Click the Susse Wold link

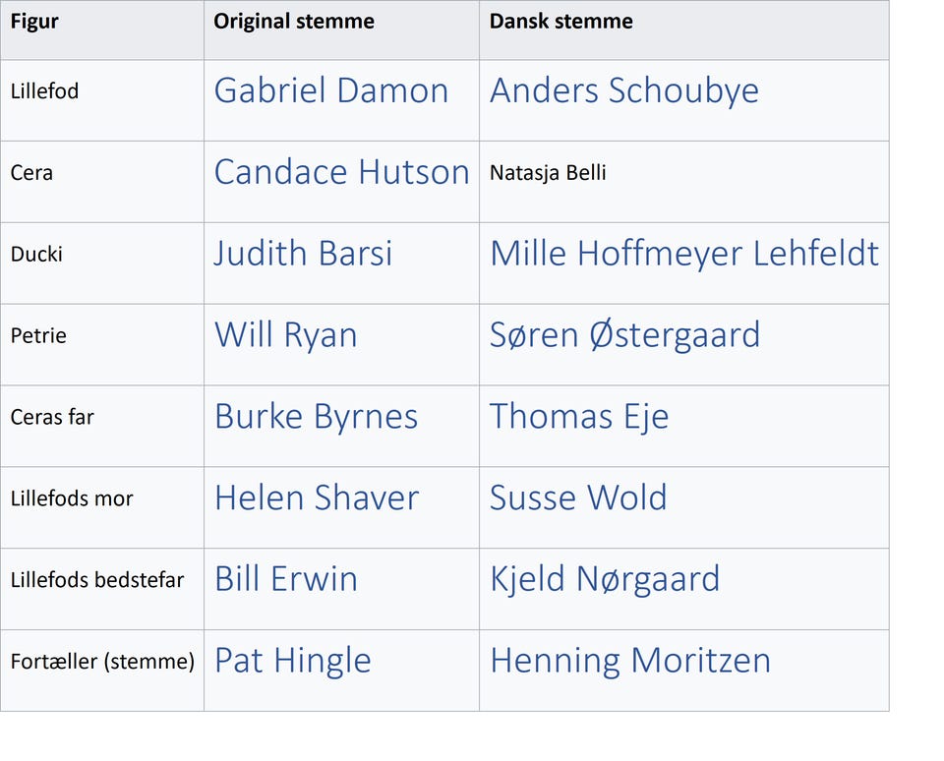click(x=578, y=498)
